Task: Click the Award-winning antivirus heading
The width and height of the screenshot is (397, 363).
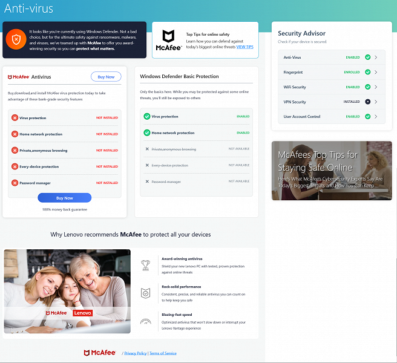Action: [x=182, y=259]
